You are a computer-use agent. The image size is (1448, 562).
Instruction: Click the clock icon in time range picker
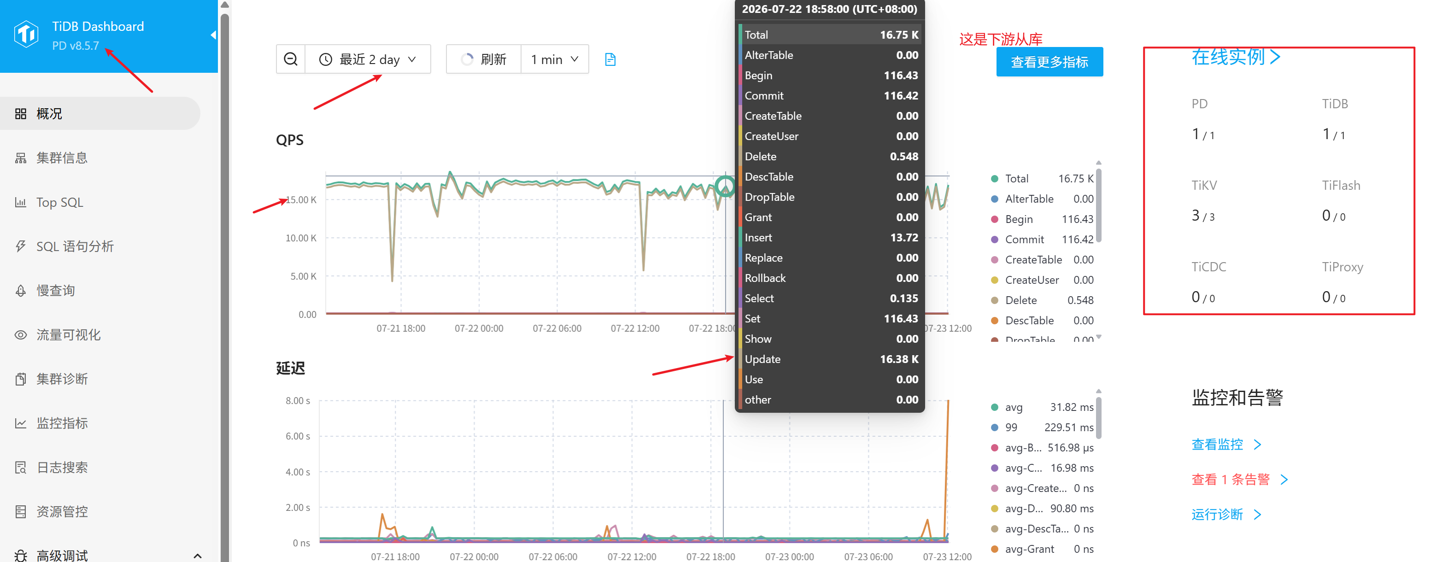[325, 59]
